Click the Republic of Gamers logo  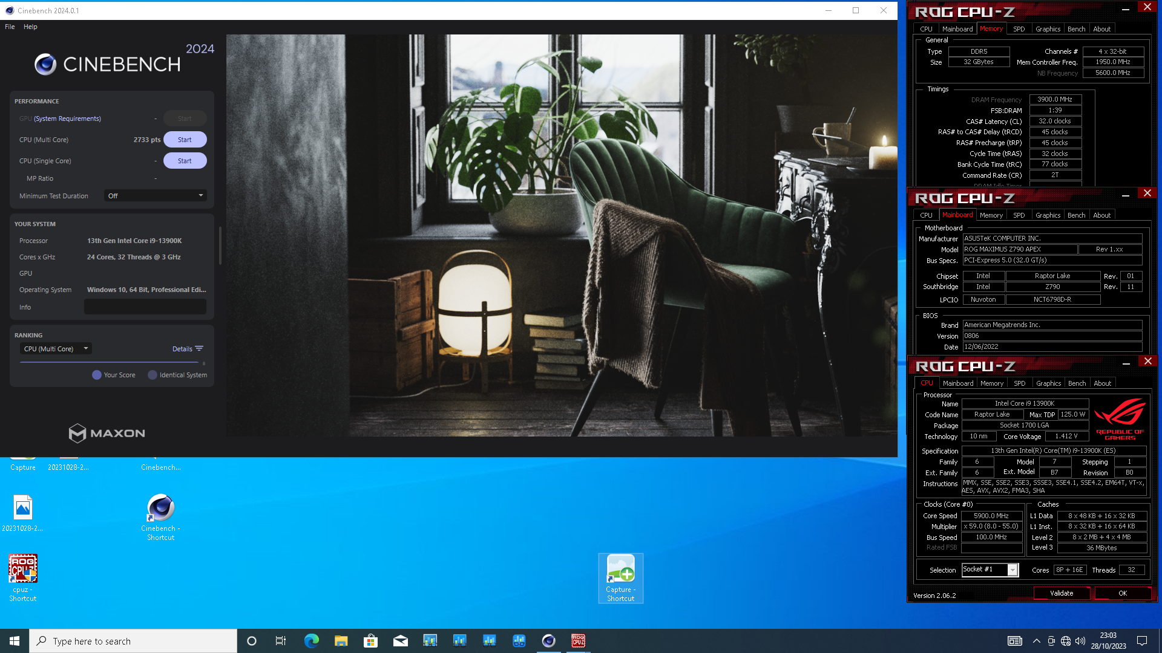1120,418
